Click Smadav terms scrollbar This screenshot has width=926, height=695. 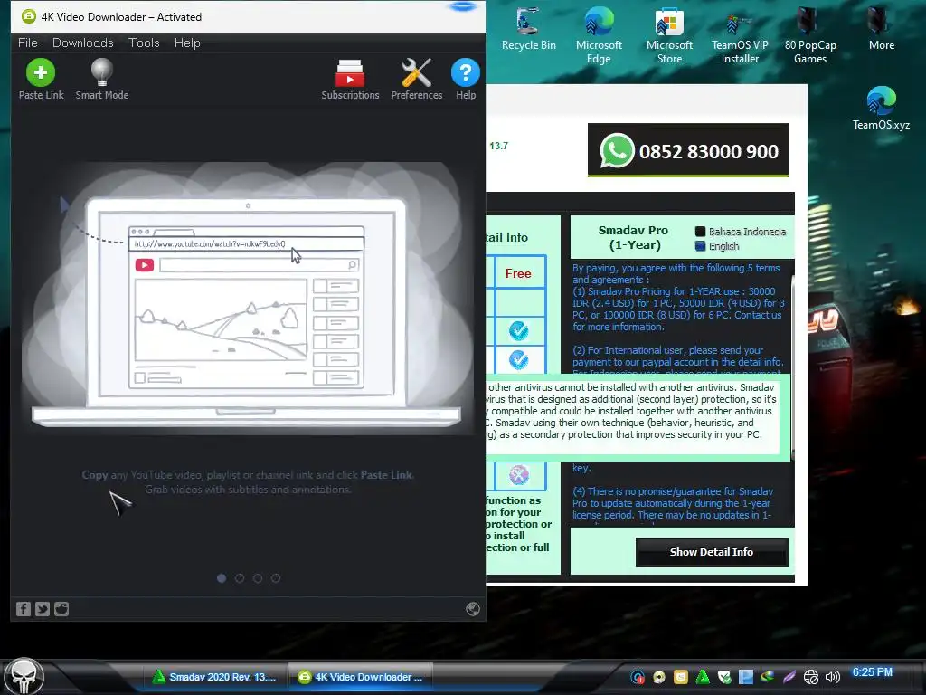(792, 367)
